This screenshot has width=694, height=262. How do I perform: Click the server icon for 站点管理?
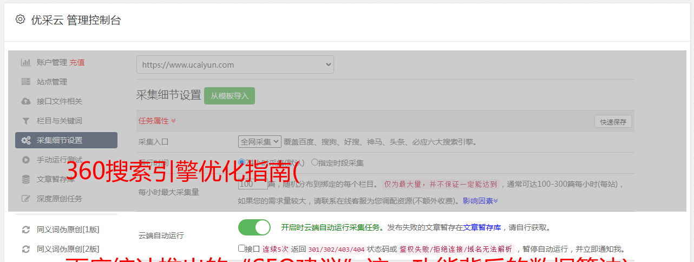[25, 82]
